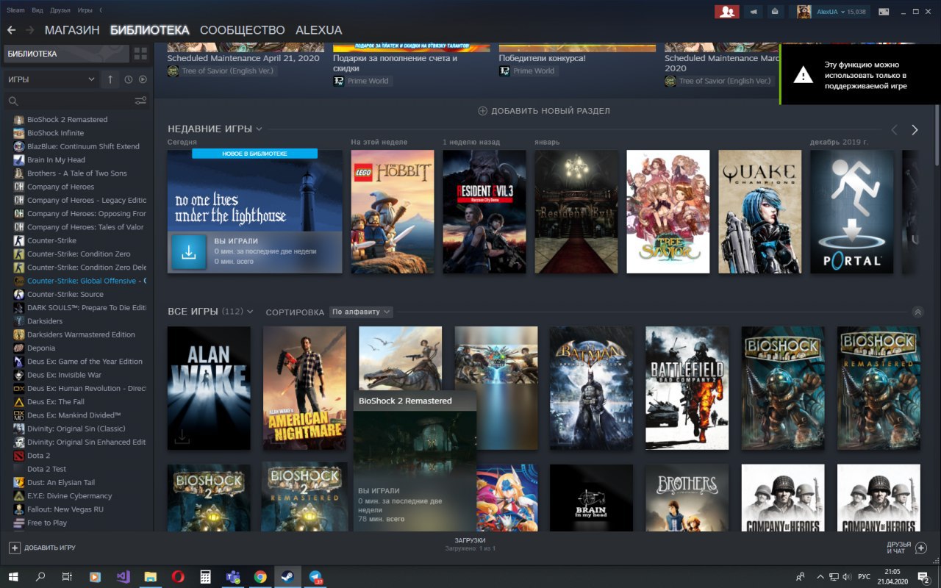Open ЗАГРУЗКИ downloads status

(x=470, y=544)
